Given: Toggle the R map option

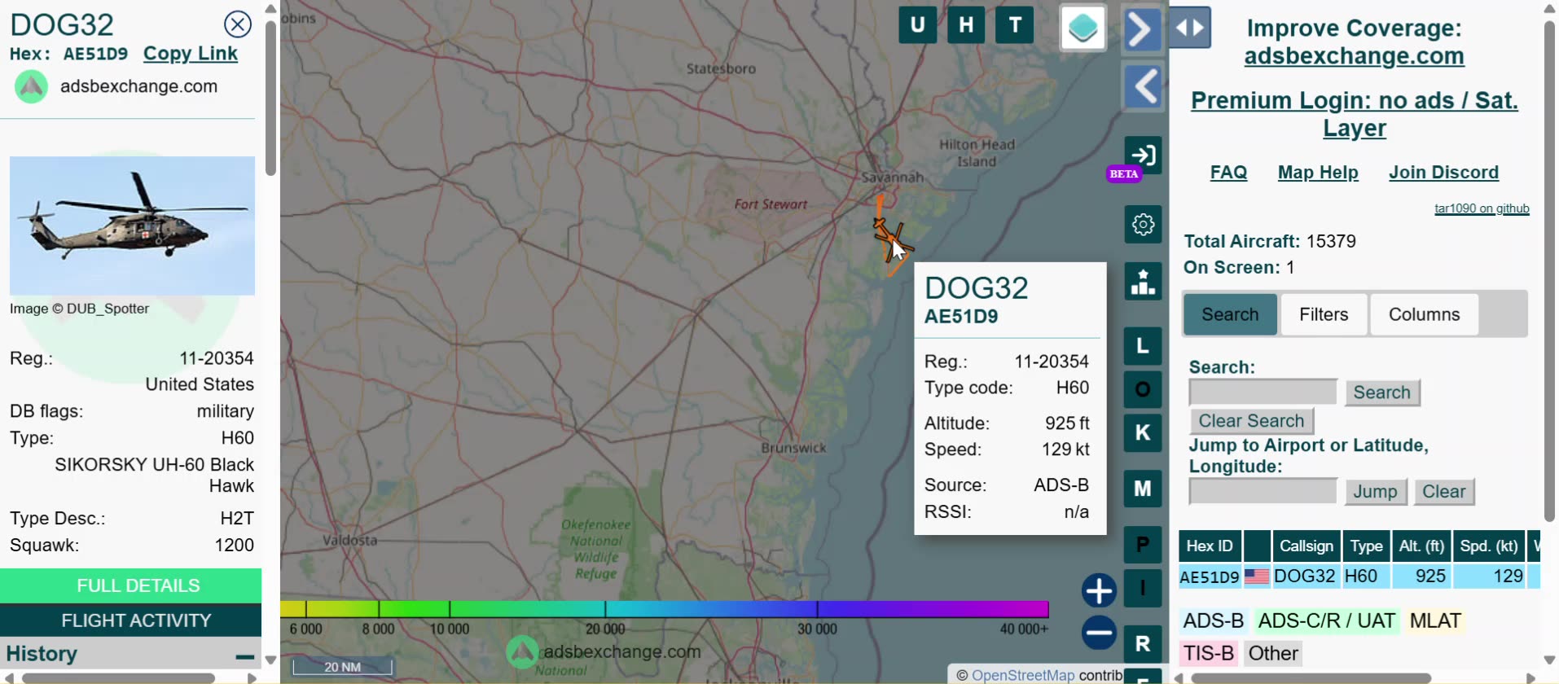Looking at the screenshot, I should [x=1143, y=644].
